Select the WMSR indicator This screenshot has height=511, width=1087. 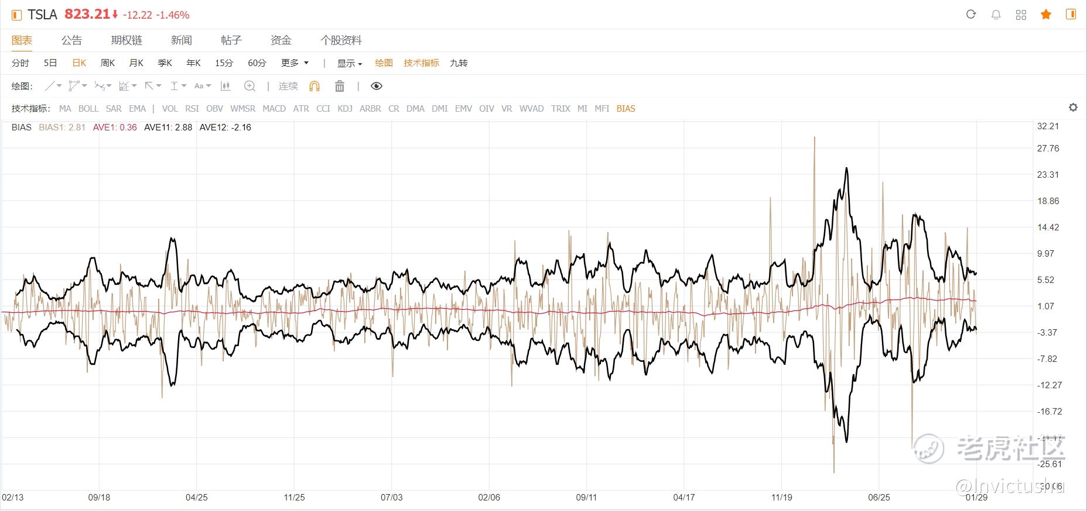[243, 109]
